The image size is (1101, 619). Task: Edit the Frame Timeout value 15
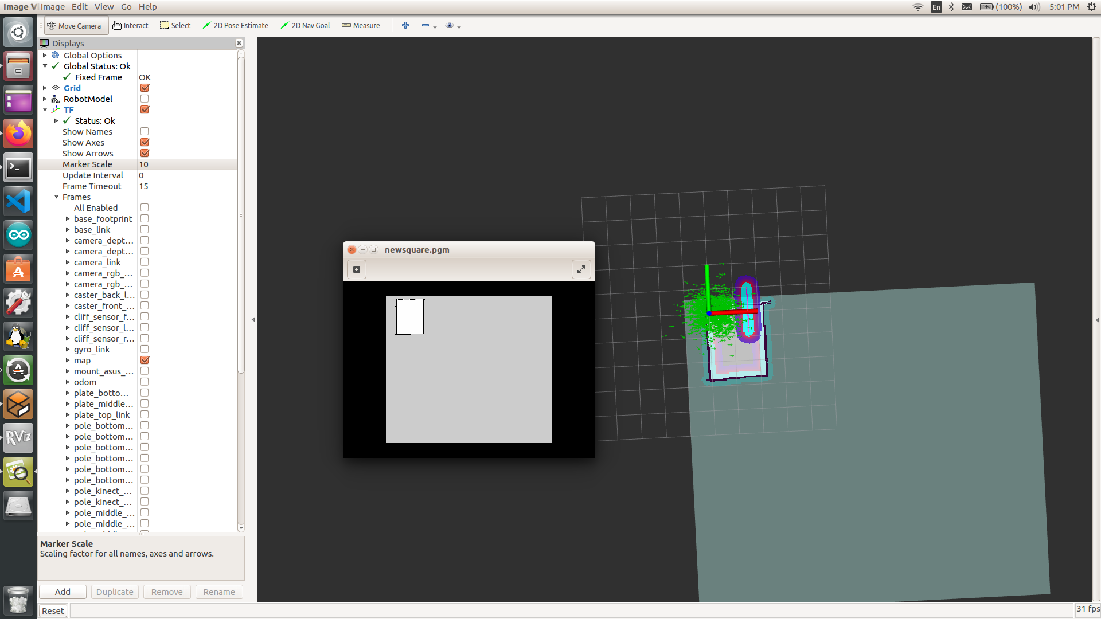[187, 186]
